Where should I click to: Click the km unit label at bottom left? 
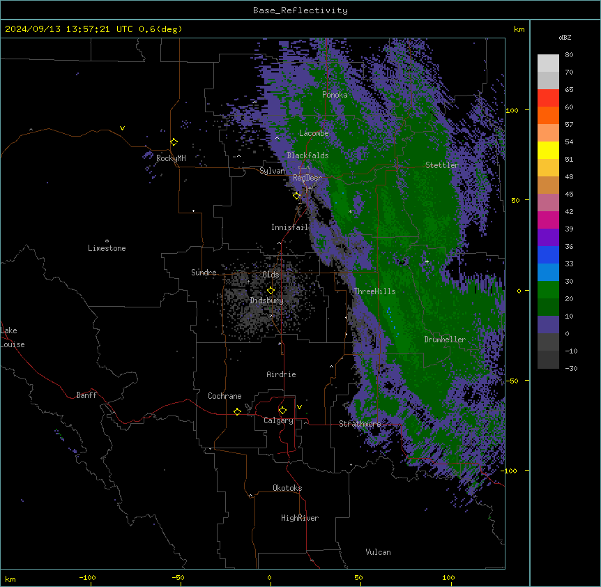[x=10, y=579]
